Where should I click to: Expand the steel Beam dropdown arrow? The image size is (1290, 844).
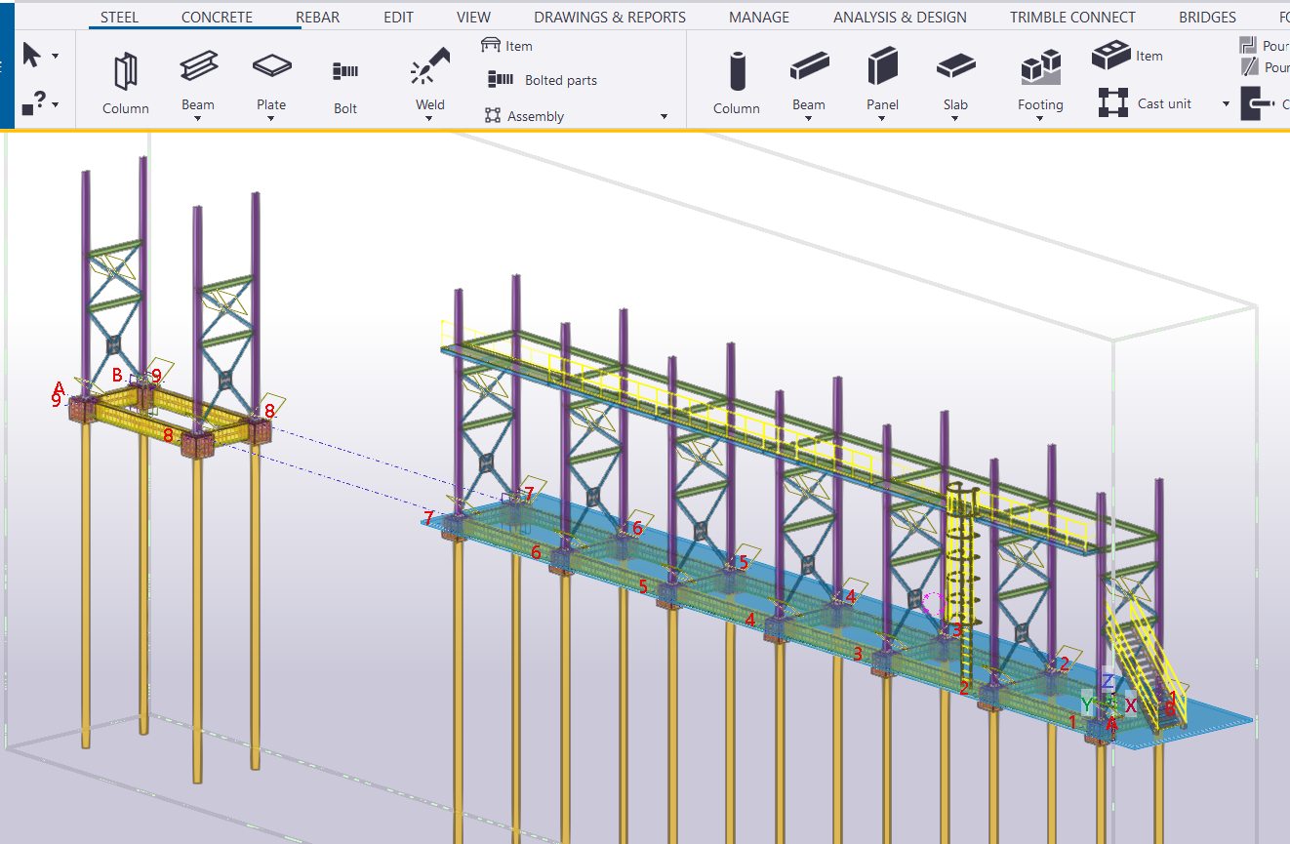[x=198, y=120]
